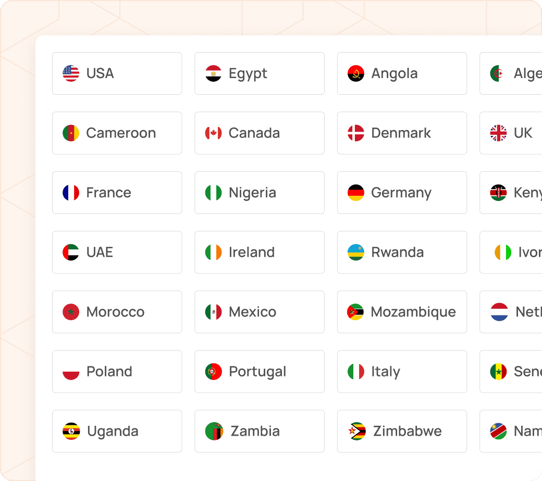Click the Mozambique flag icon
The height and width of the screenshot is (481, 542).
(355, 312)
